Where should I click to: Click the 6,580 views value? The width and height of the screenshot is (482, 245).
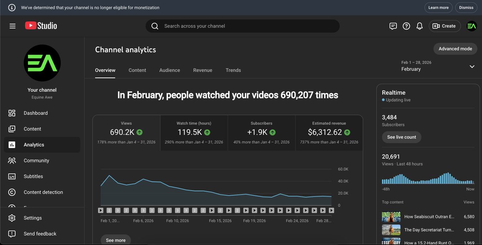click(469, 217)
